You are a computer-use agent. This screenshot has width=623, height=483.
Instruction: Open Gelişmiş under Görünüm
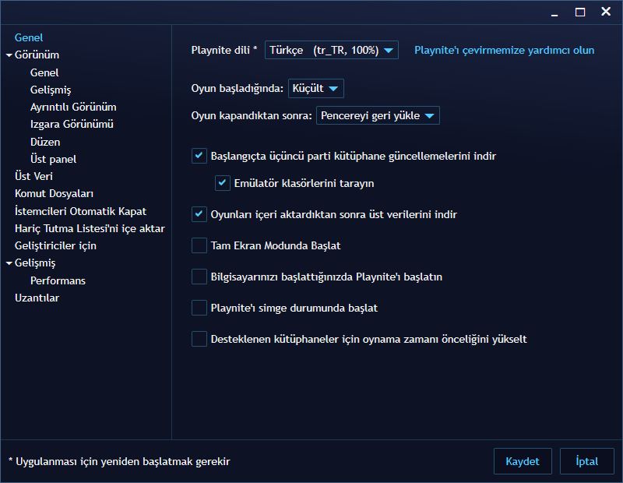(x=51, y=90)
